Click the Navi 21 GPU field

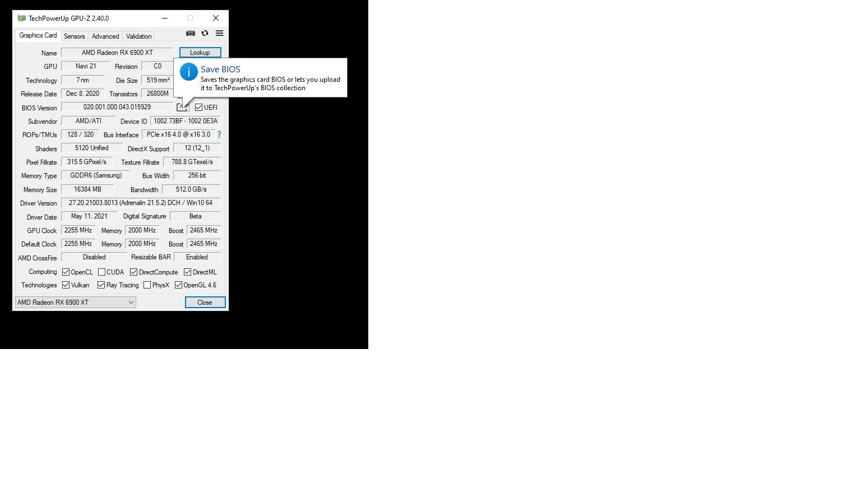(86, 66)
